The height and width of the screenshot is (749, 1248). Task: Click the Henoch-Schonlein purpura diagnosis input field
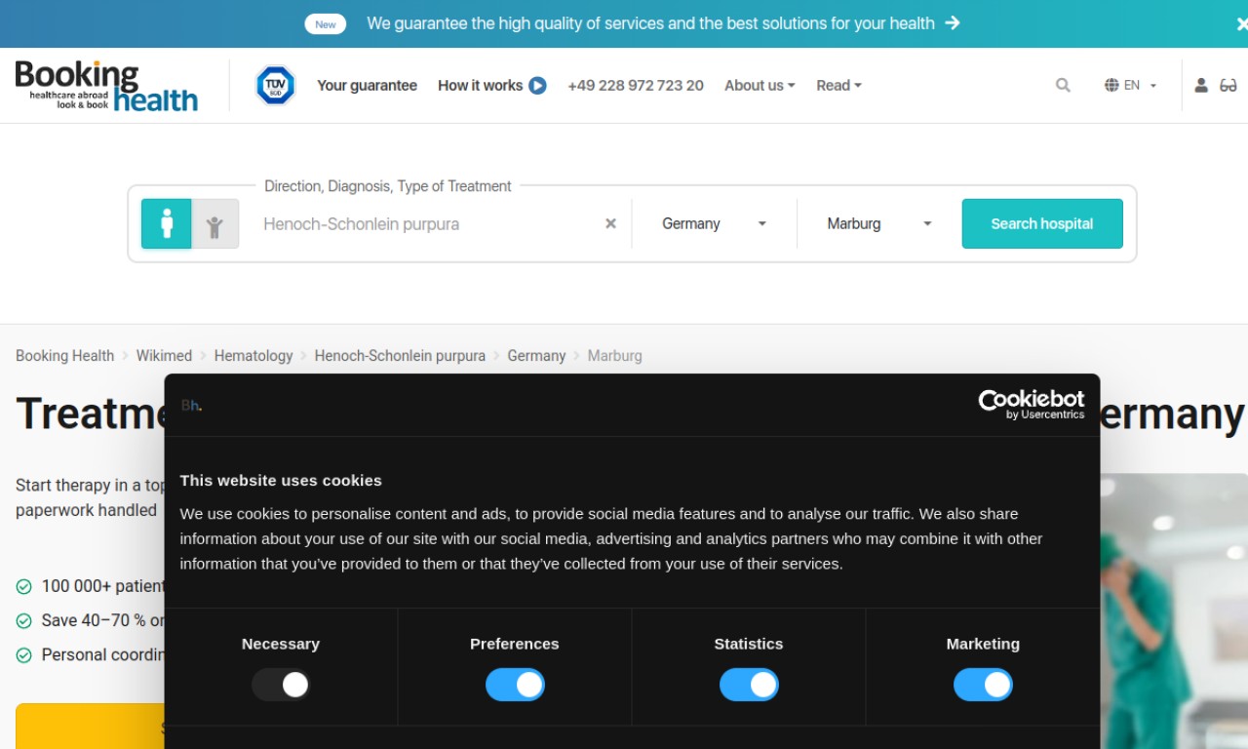pyautogui.click(x=424, y=223)
